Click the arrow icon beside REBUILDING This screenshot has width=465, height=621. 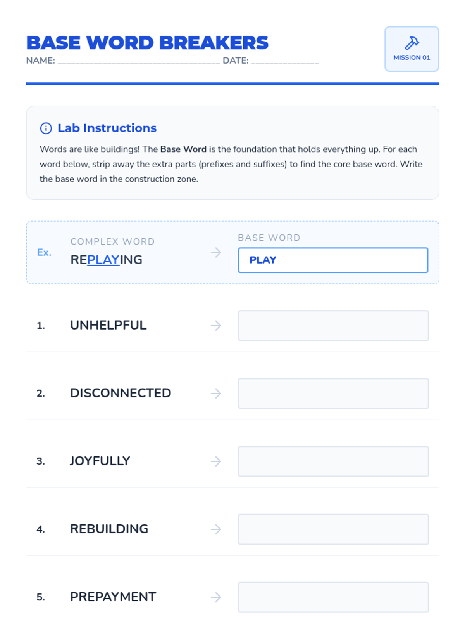(216, 529)
